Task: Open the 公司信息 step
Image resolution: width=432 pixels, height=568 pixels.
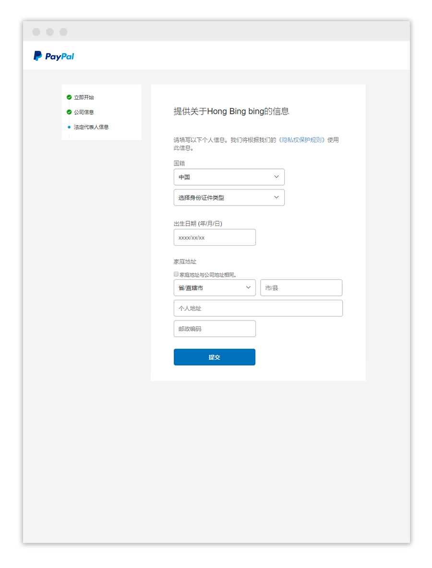Action: pos(84,112)
